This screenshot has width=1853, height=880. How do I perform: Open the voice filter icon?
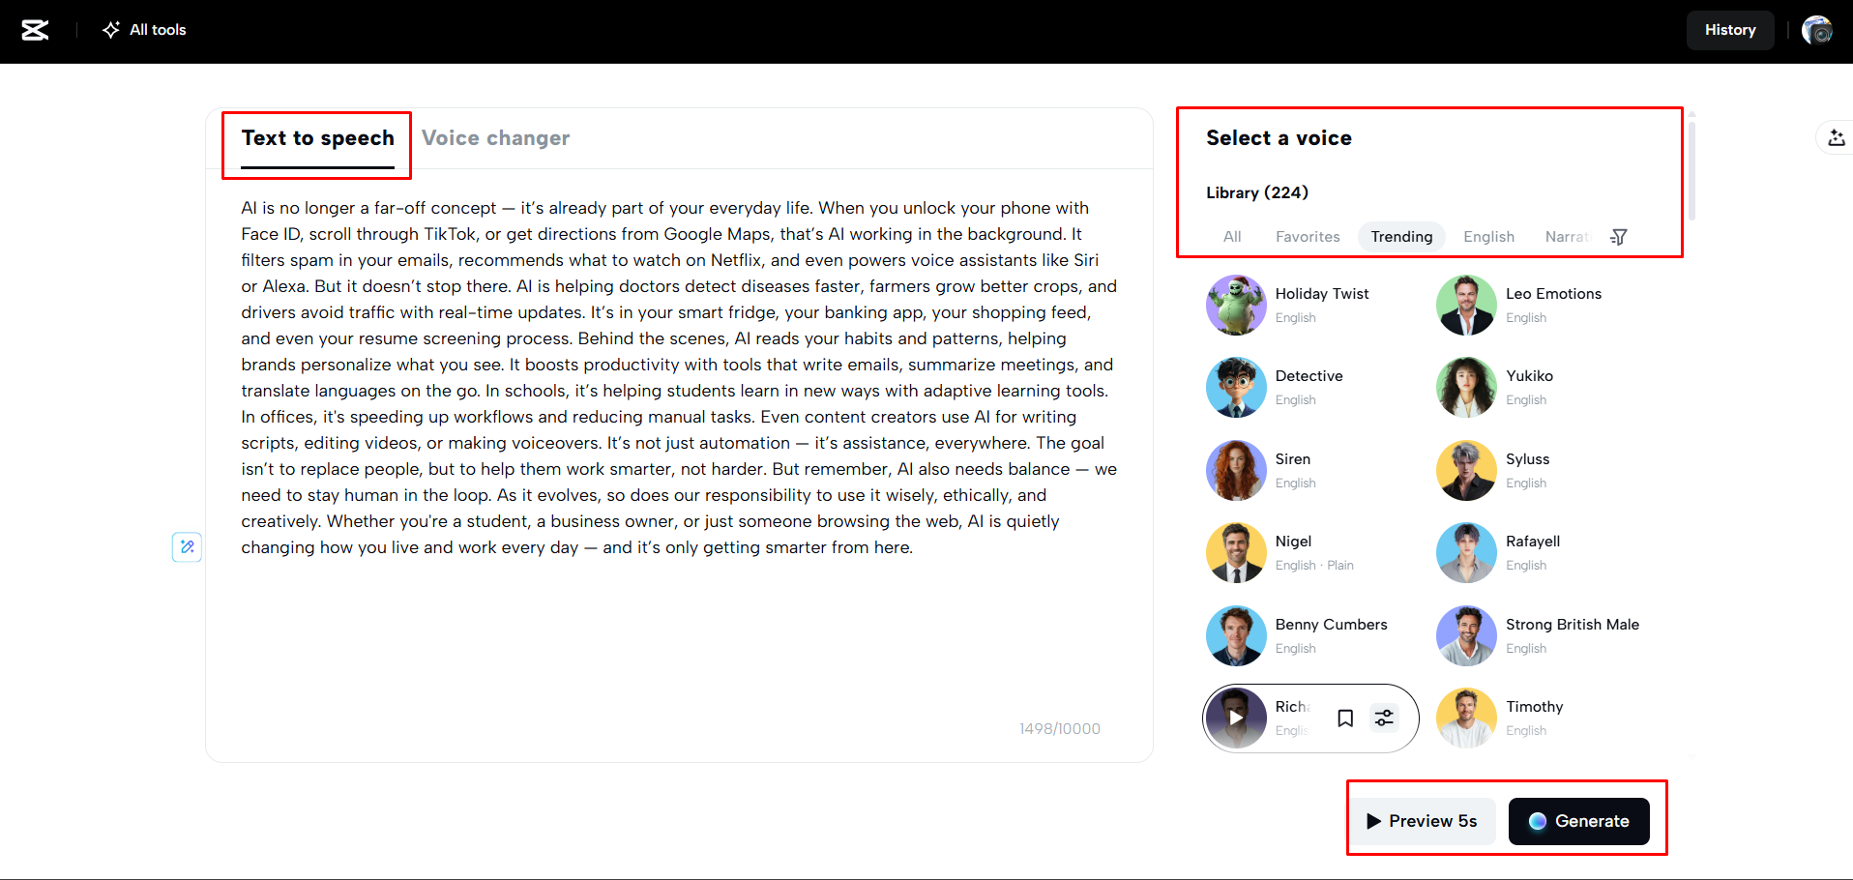tap(1619, 237)
